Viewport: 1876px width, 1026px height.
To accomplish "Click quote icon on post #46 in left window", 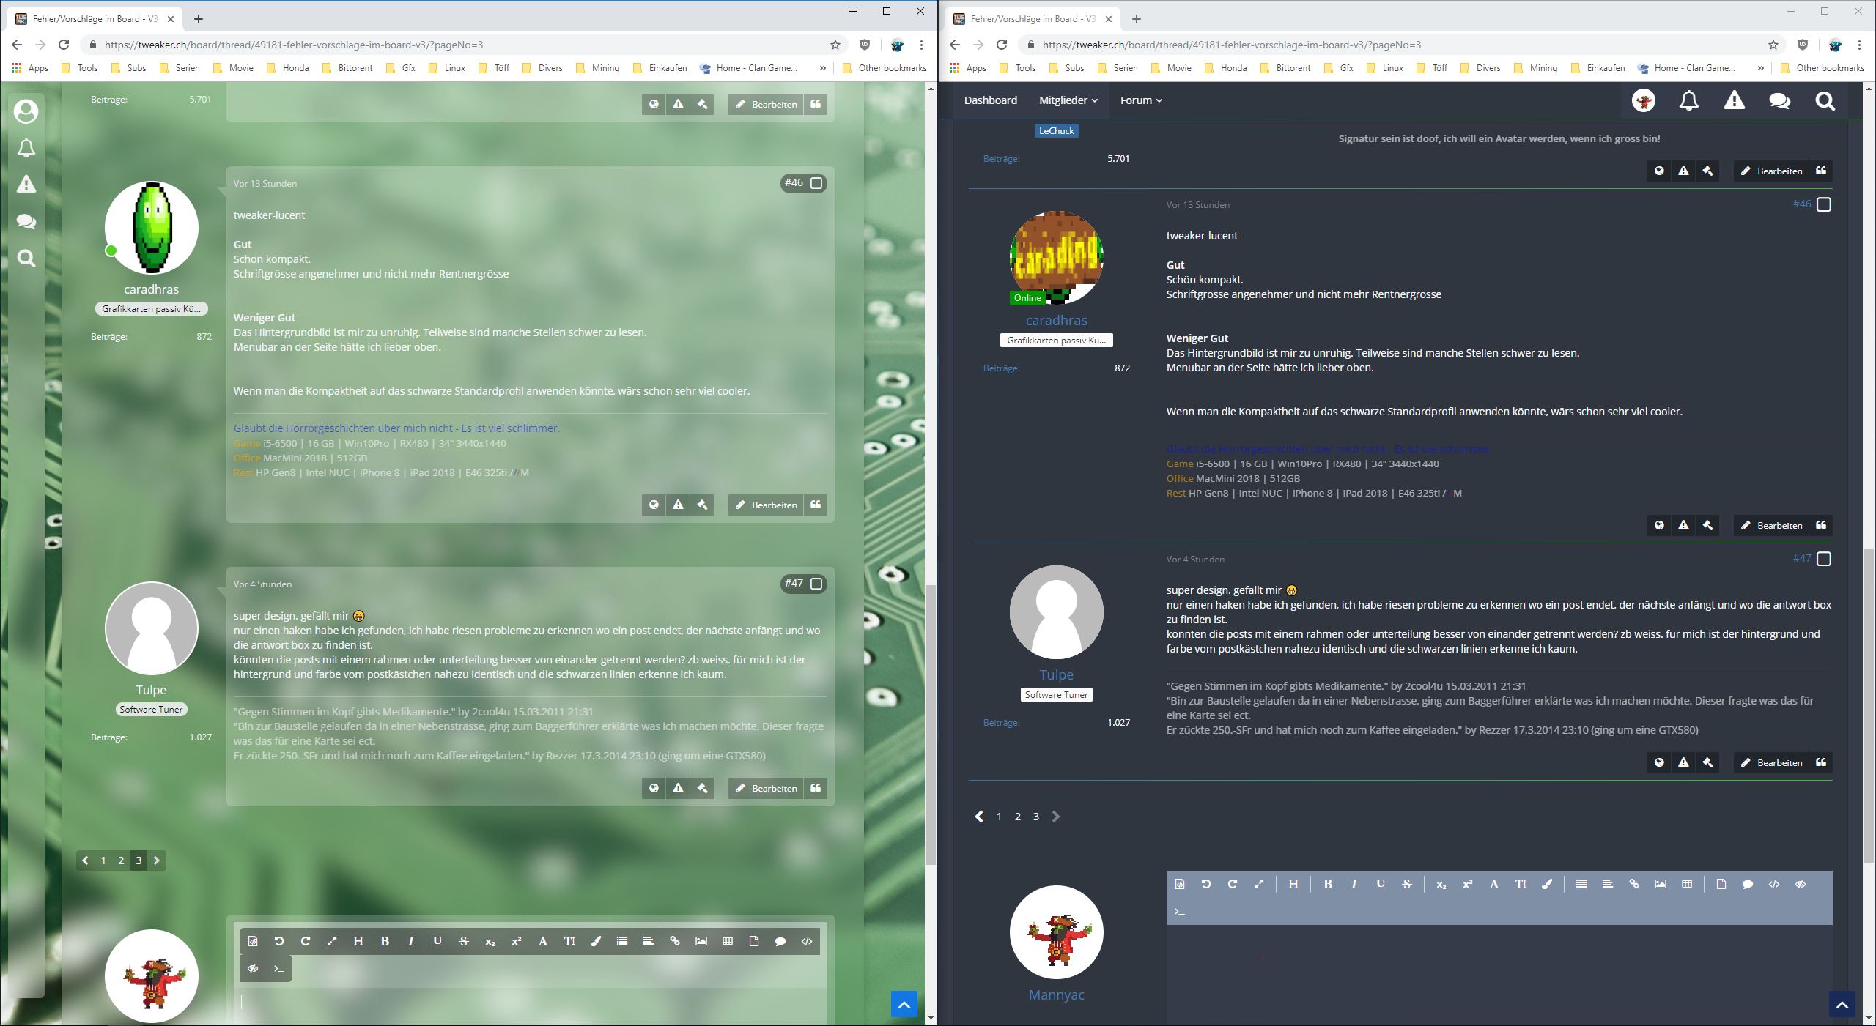I will tap(816, 505).
